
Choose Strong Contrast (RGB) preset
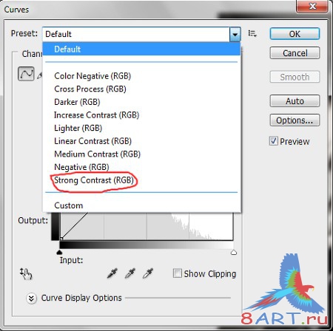tap(94, 180)
